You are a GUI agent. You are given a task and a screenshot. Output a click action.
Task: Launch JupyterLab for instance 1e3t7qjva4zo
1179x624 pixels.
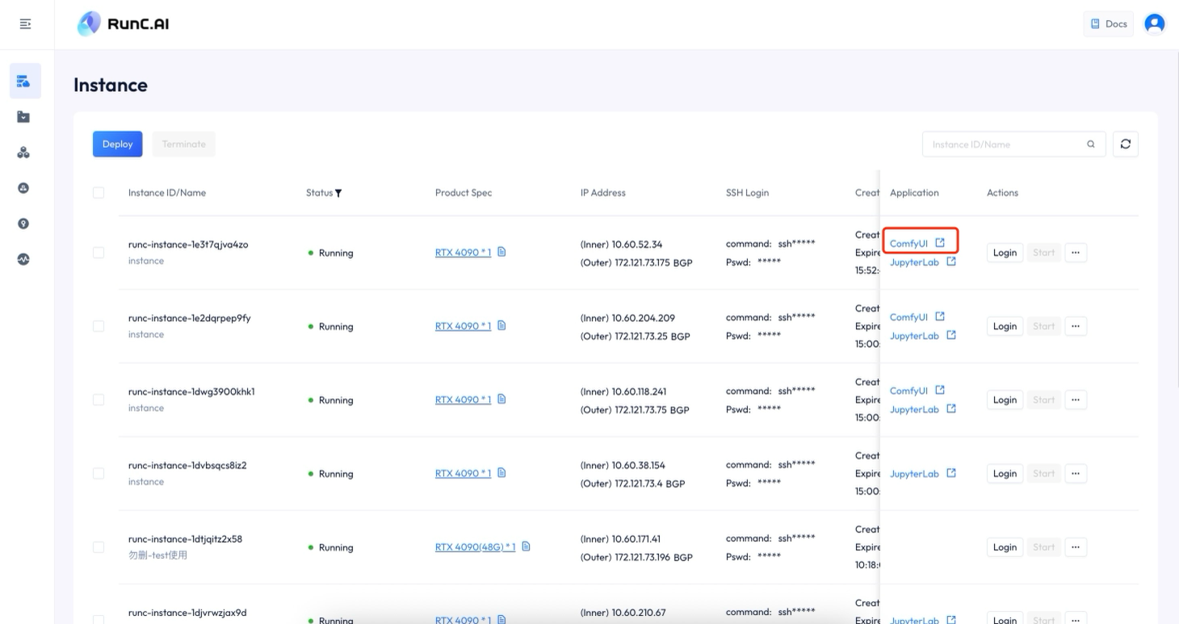pos(923,262)
